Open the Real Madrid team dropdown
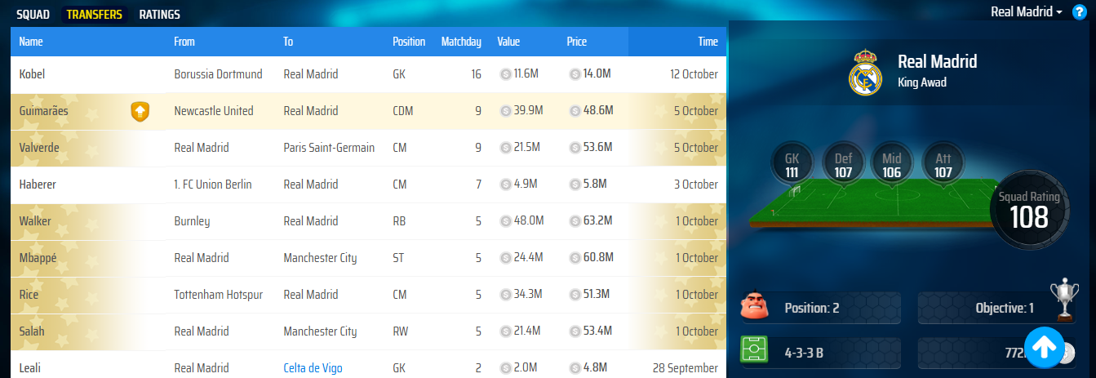 coord(1026,12)
